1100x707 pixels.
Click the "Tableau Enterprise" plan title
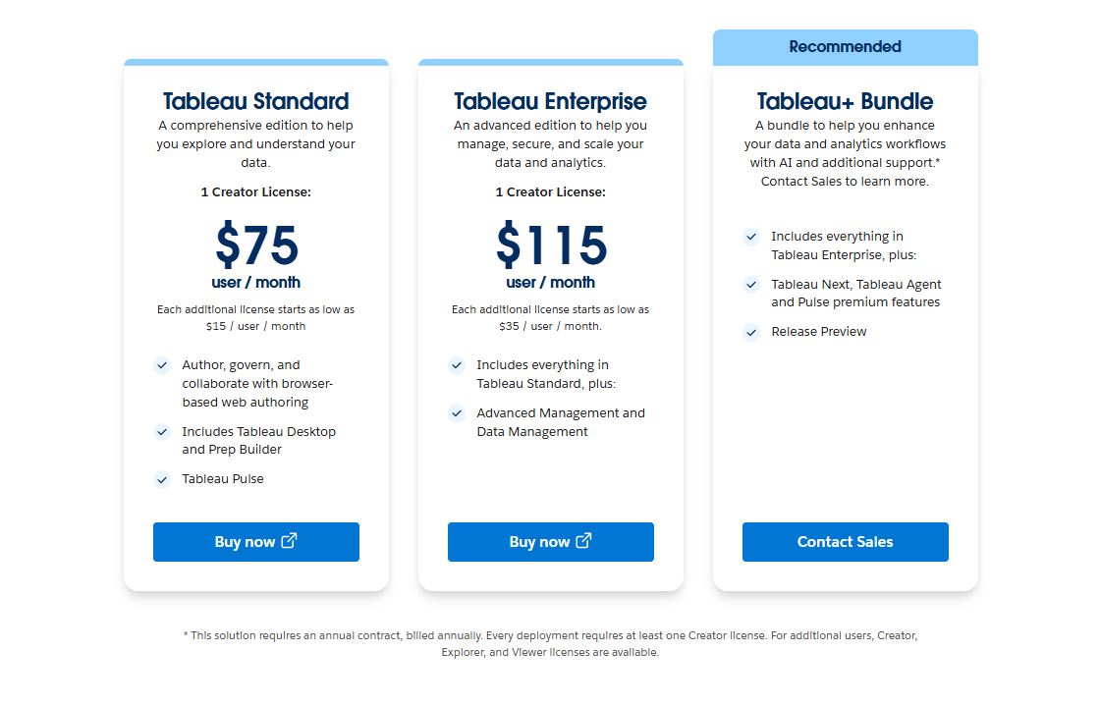point(551,101)
